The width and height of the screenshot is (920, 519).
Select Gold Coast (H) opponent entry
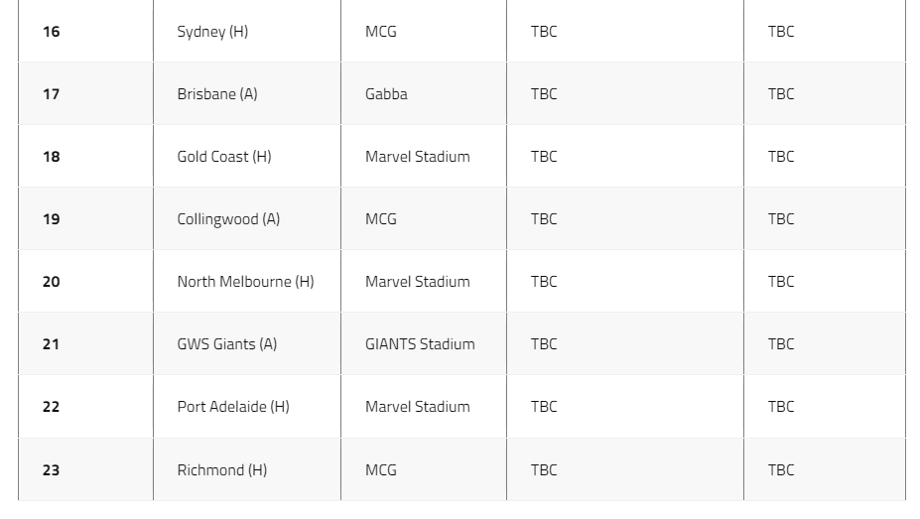click(x=247, y=157)
